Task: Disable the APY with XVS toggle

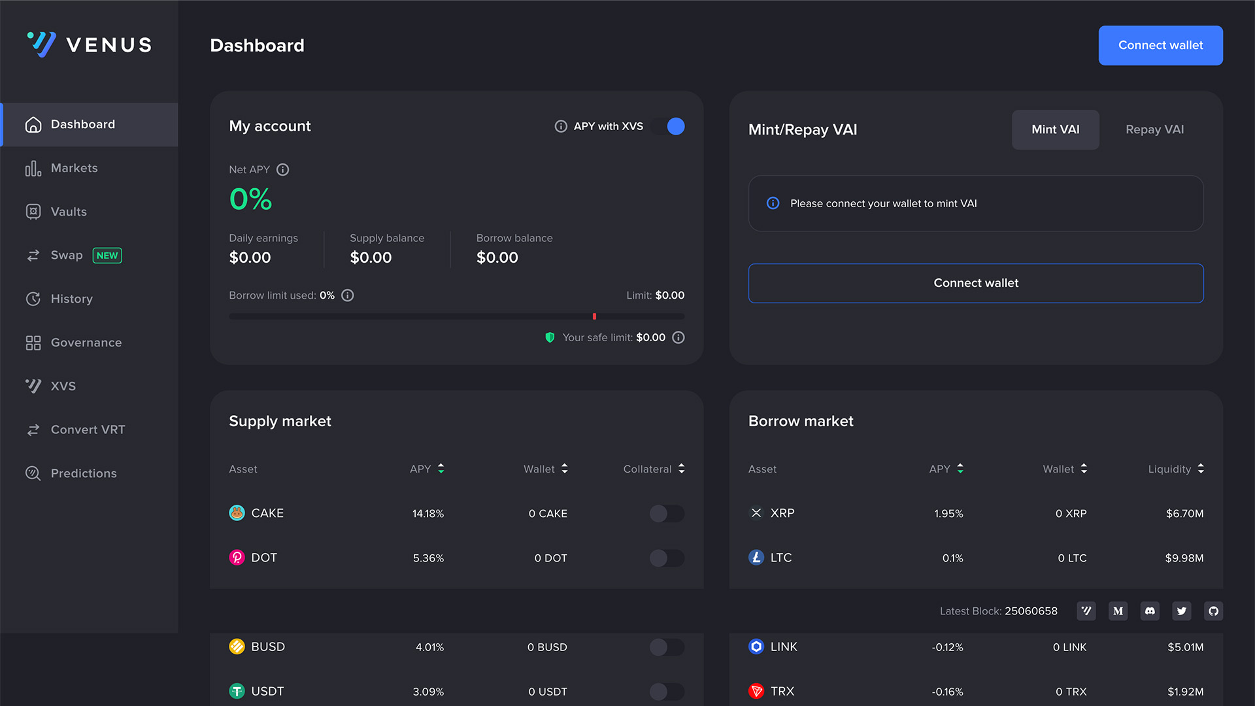Action: click(x=674, y=126)
